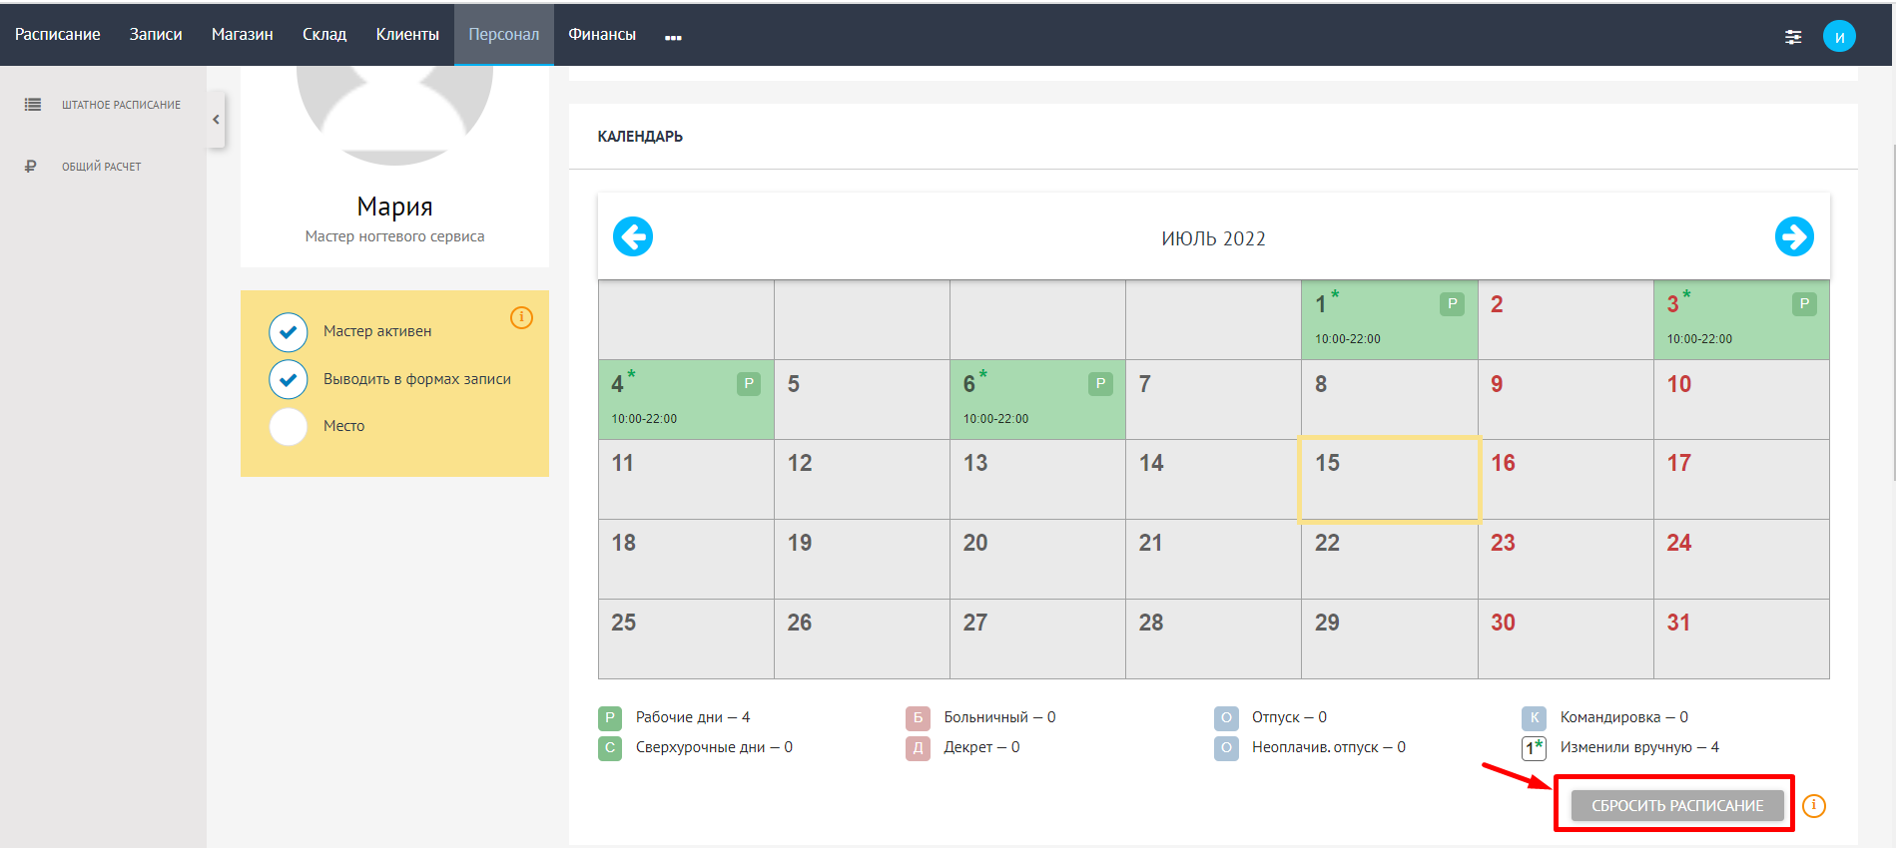Collapse the sidebar with the chevron arrow

[216, 120]
